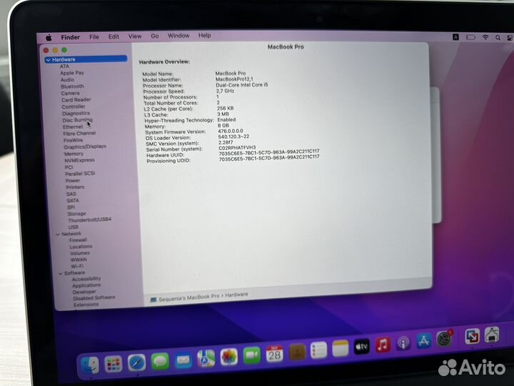The height and width of the screenshot is (386, 514).
Task: Click the Wi-Fi status icon in menu bar
Action: [485, 37]
